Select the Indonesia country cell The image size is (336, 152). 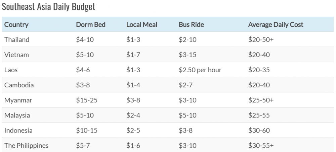(x=18, y=130)
